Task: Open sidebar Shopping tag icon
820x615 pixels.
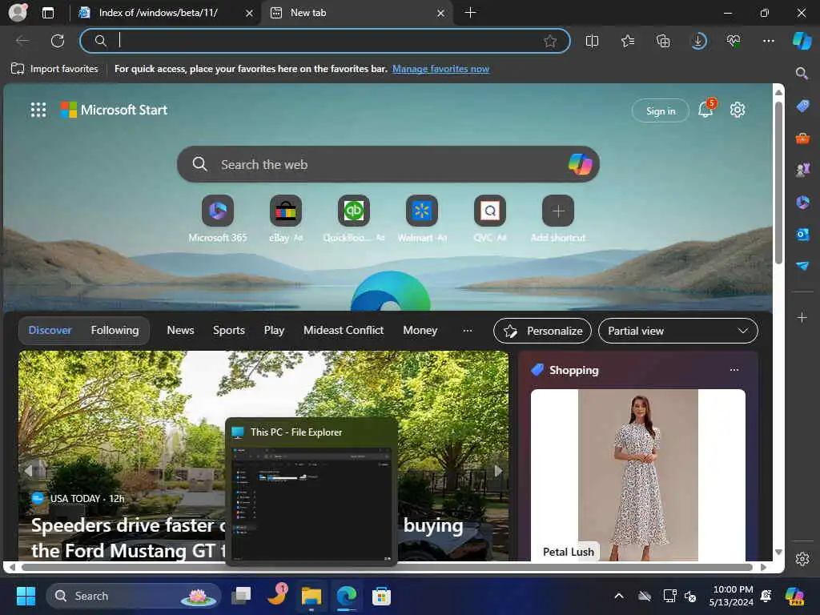Action: tap(802, 107)
